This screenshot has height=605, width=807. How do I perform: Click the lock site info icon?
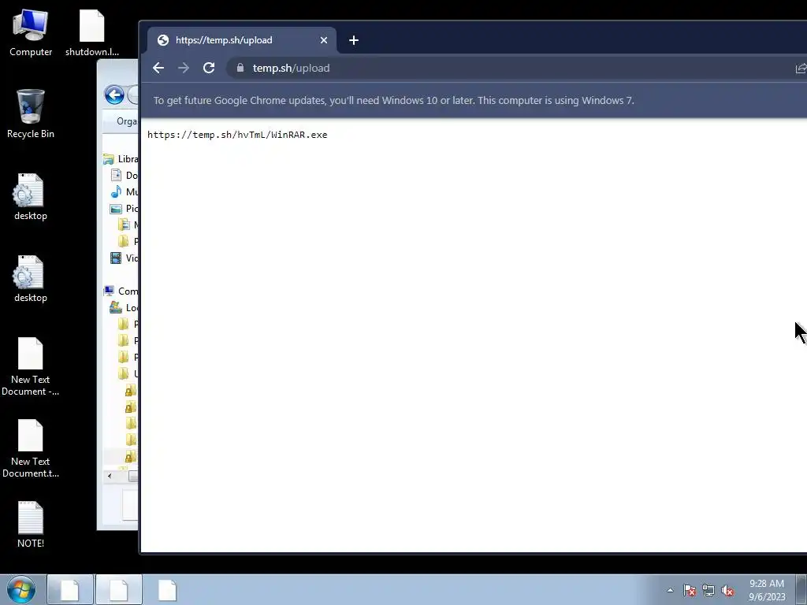240,68
